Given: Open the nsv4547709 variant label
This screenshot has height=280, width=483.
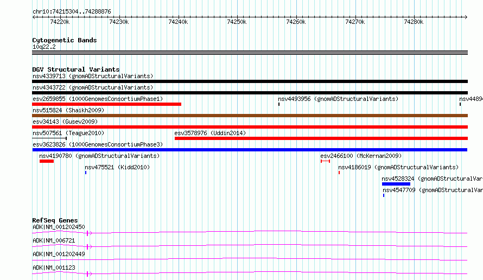Looking at the screenshot, I should click(433, 190).
